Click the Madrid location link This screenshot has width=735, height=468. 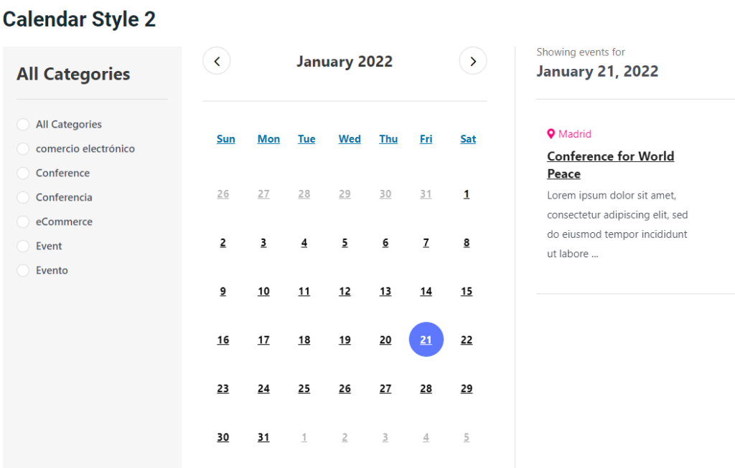coord(574,134)
